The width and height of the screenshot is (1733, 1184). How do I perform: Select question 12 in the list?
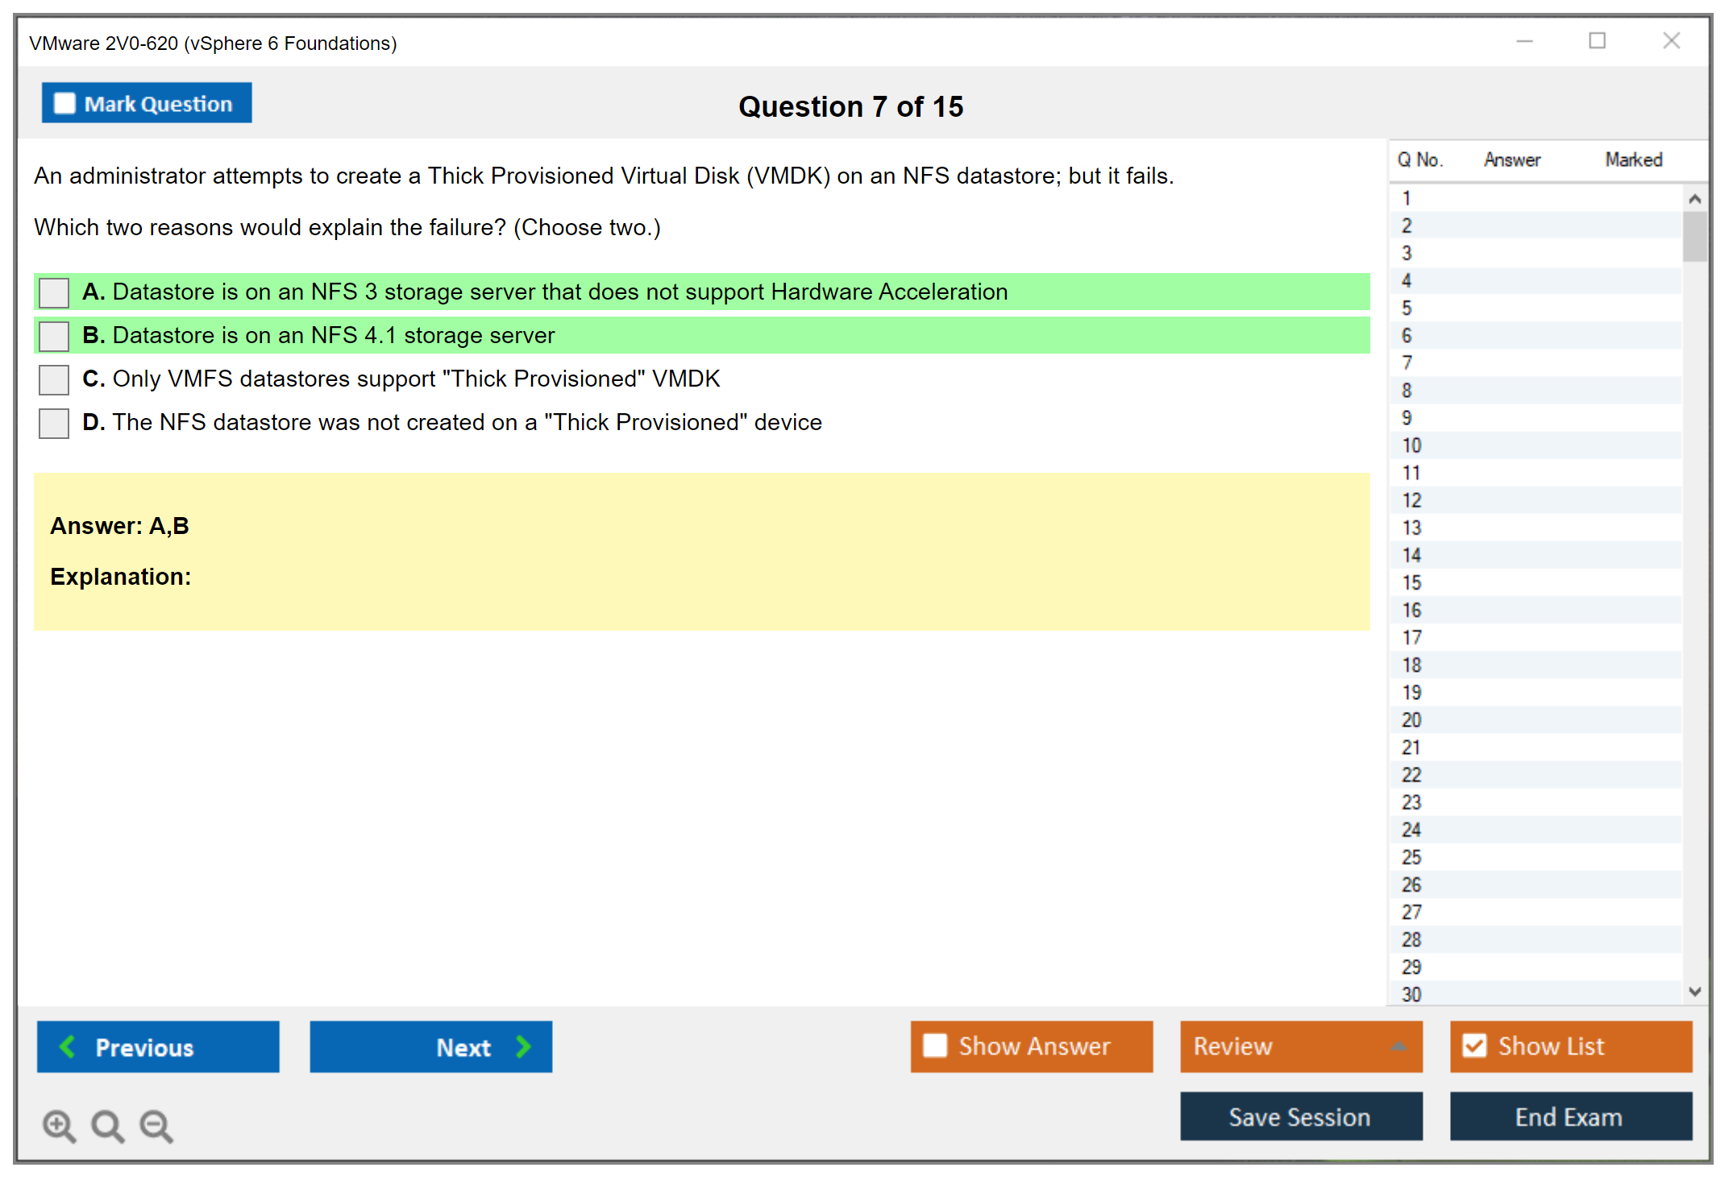coord(1411,500)
